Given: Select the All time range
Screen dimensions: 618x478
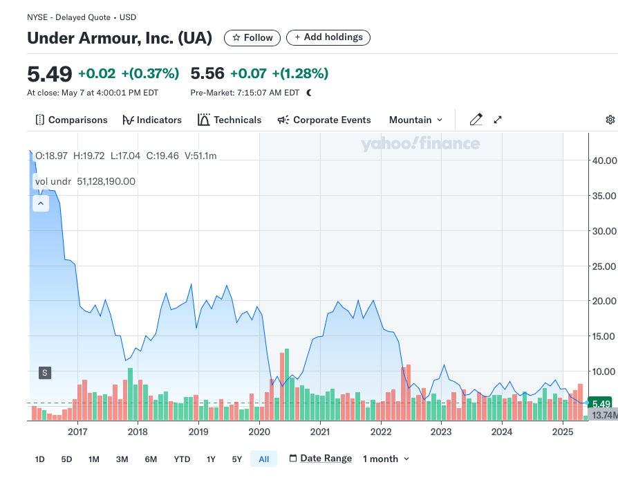Looking at the screenshot, I should [263, 459].
